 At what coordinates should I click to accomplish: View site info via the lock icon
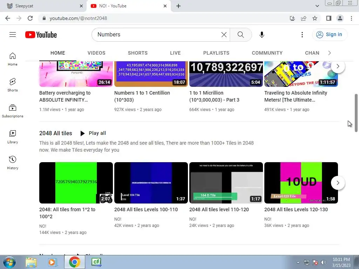[x=44, y=18]
